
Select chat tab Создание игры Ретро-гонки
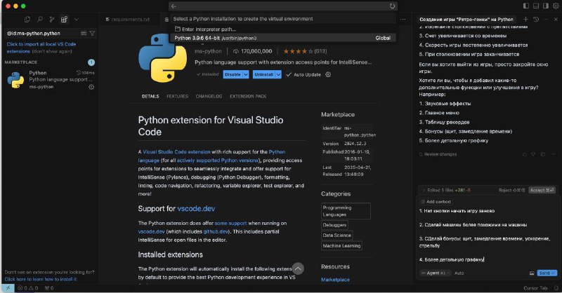pyautogui.click(x=466, y=20)
